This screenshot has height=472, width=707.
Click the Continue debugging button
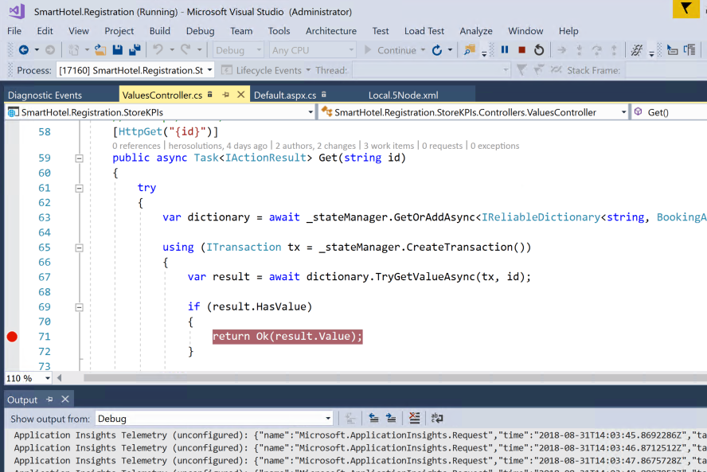coord(390,50)
